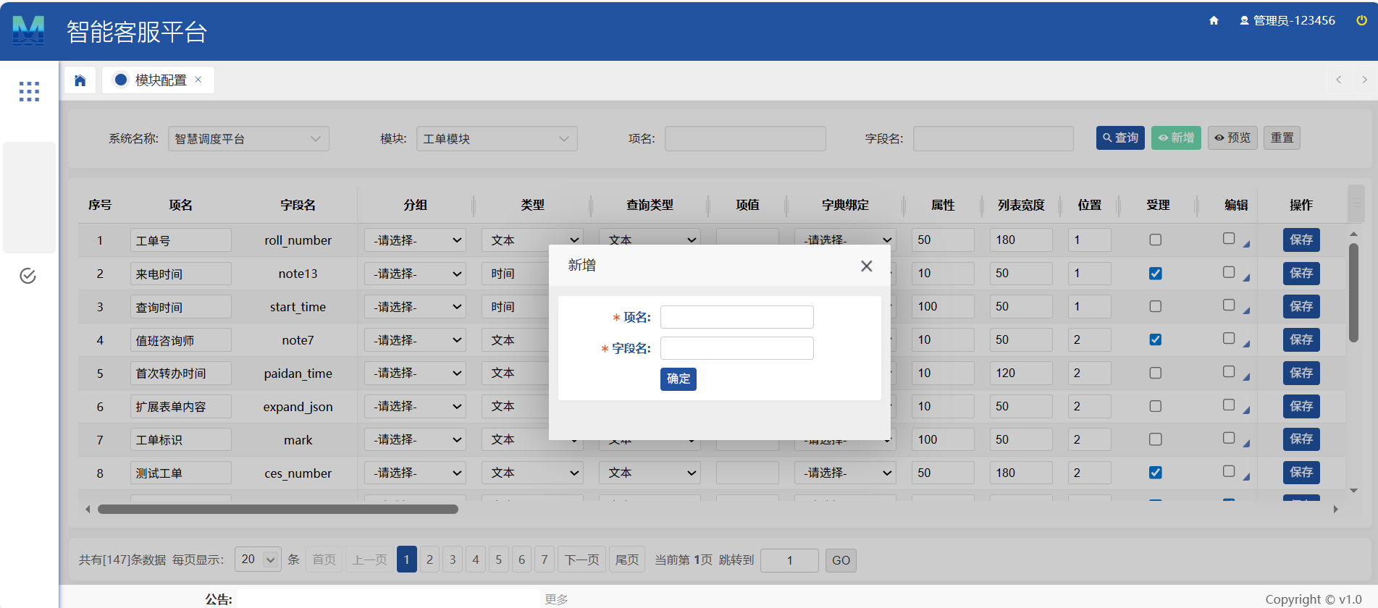
Task: Go to the home tab icon
Action: tap(80, 80)
